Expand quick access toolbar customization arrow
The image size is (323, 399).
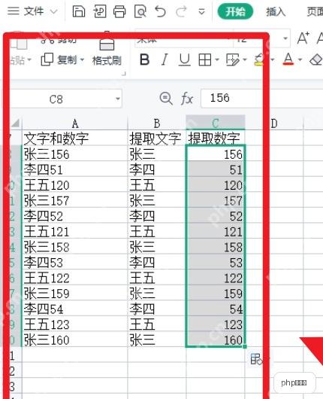pyautogui.click(x=201, y=12)
